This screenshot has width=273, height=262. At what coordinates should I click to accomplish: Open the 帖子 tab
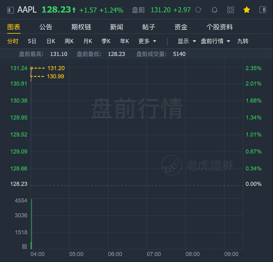click(x=149, y=27)
